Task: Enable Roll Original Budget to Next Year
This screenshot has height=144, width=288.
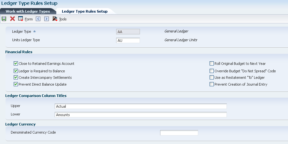Action: click(x=212, y=64)
